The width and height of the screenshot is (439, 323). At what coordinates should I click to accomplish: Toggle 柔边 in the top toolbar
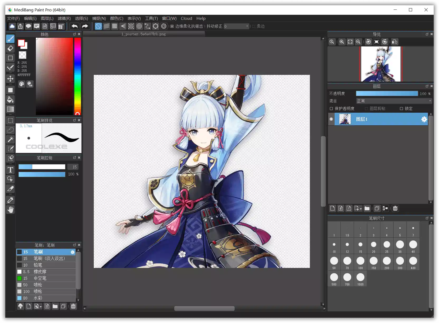click(253, 26)
